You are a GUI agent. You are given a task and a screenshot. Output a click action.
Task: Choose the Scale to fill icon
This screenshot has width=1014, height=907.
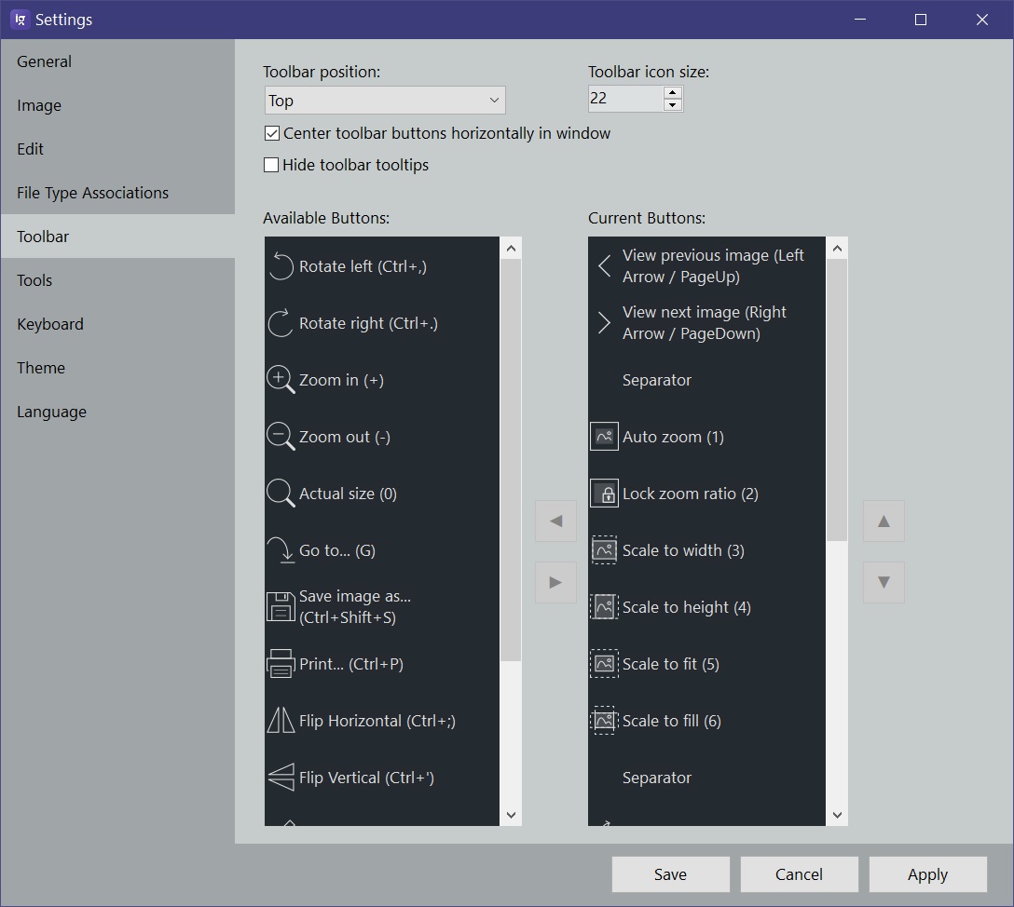pyautogui.click(x=605, y=721)
